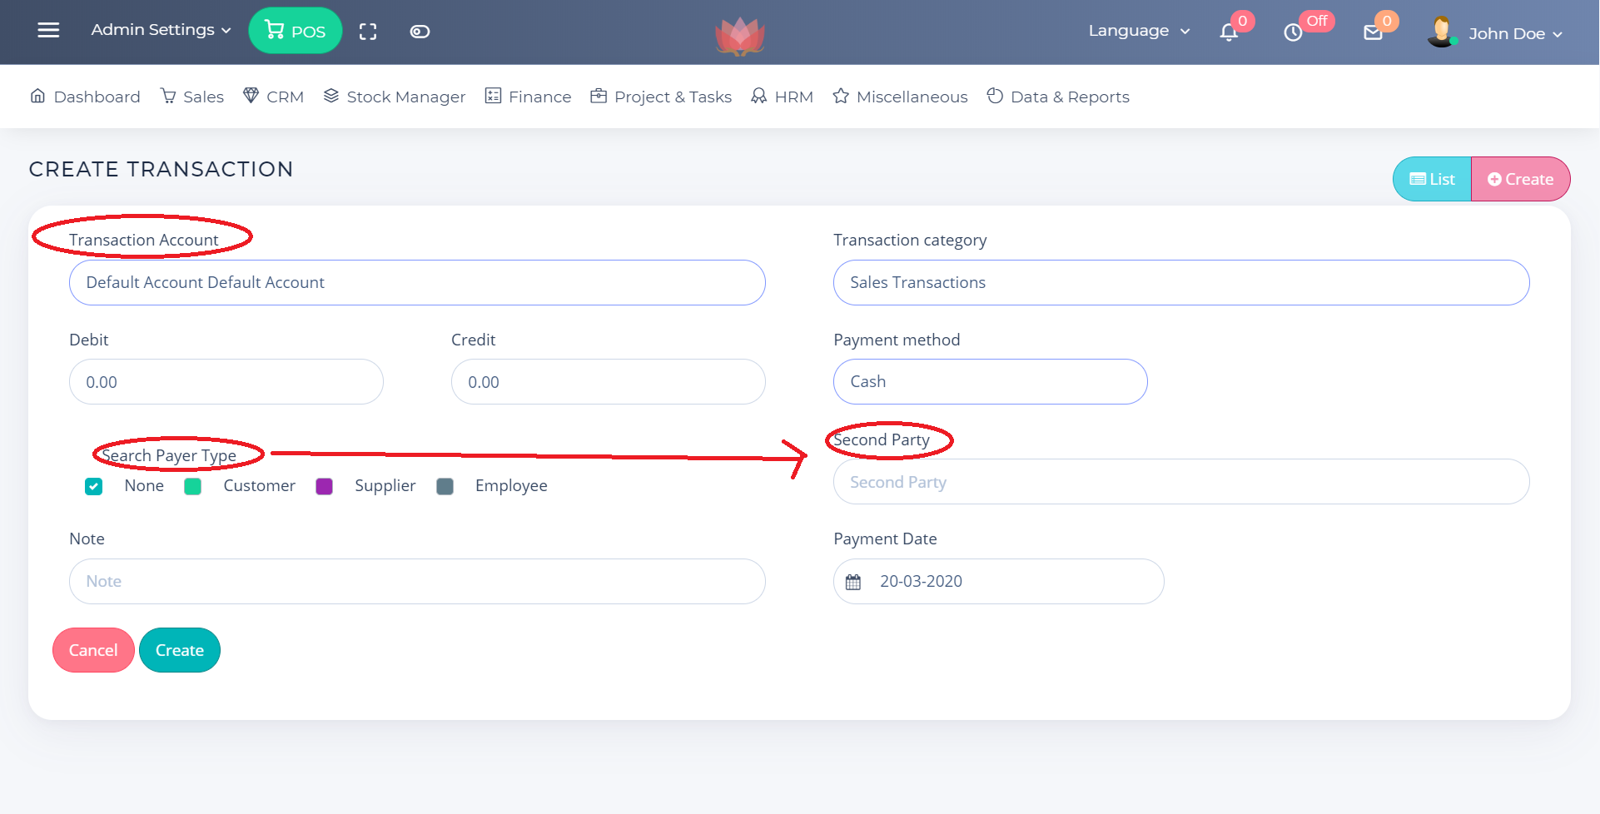
Task: Click the calendar icon in Payment Date
Action: pyautogui.click(x=853, y=582)
